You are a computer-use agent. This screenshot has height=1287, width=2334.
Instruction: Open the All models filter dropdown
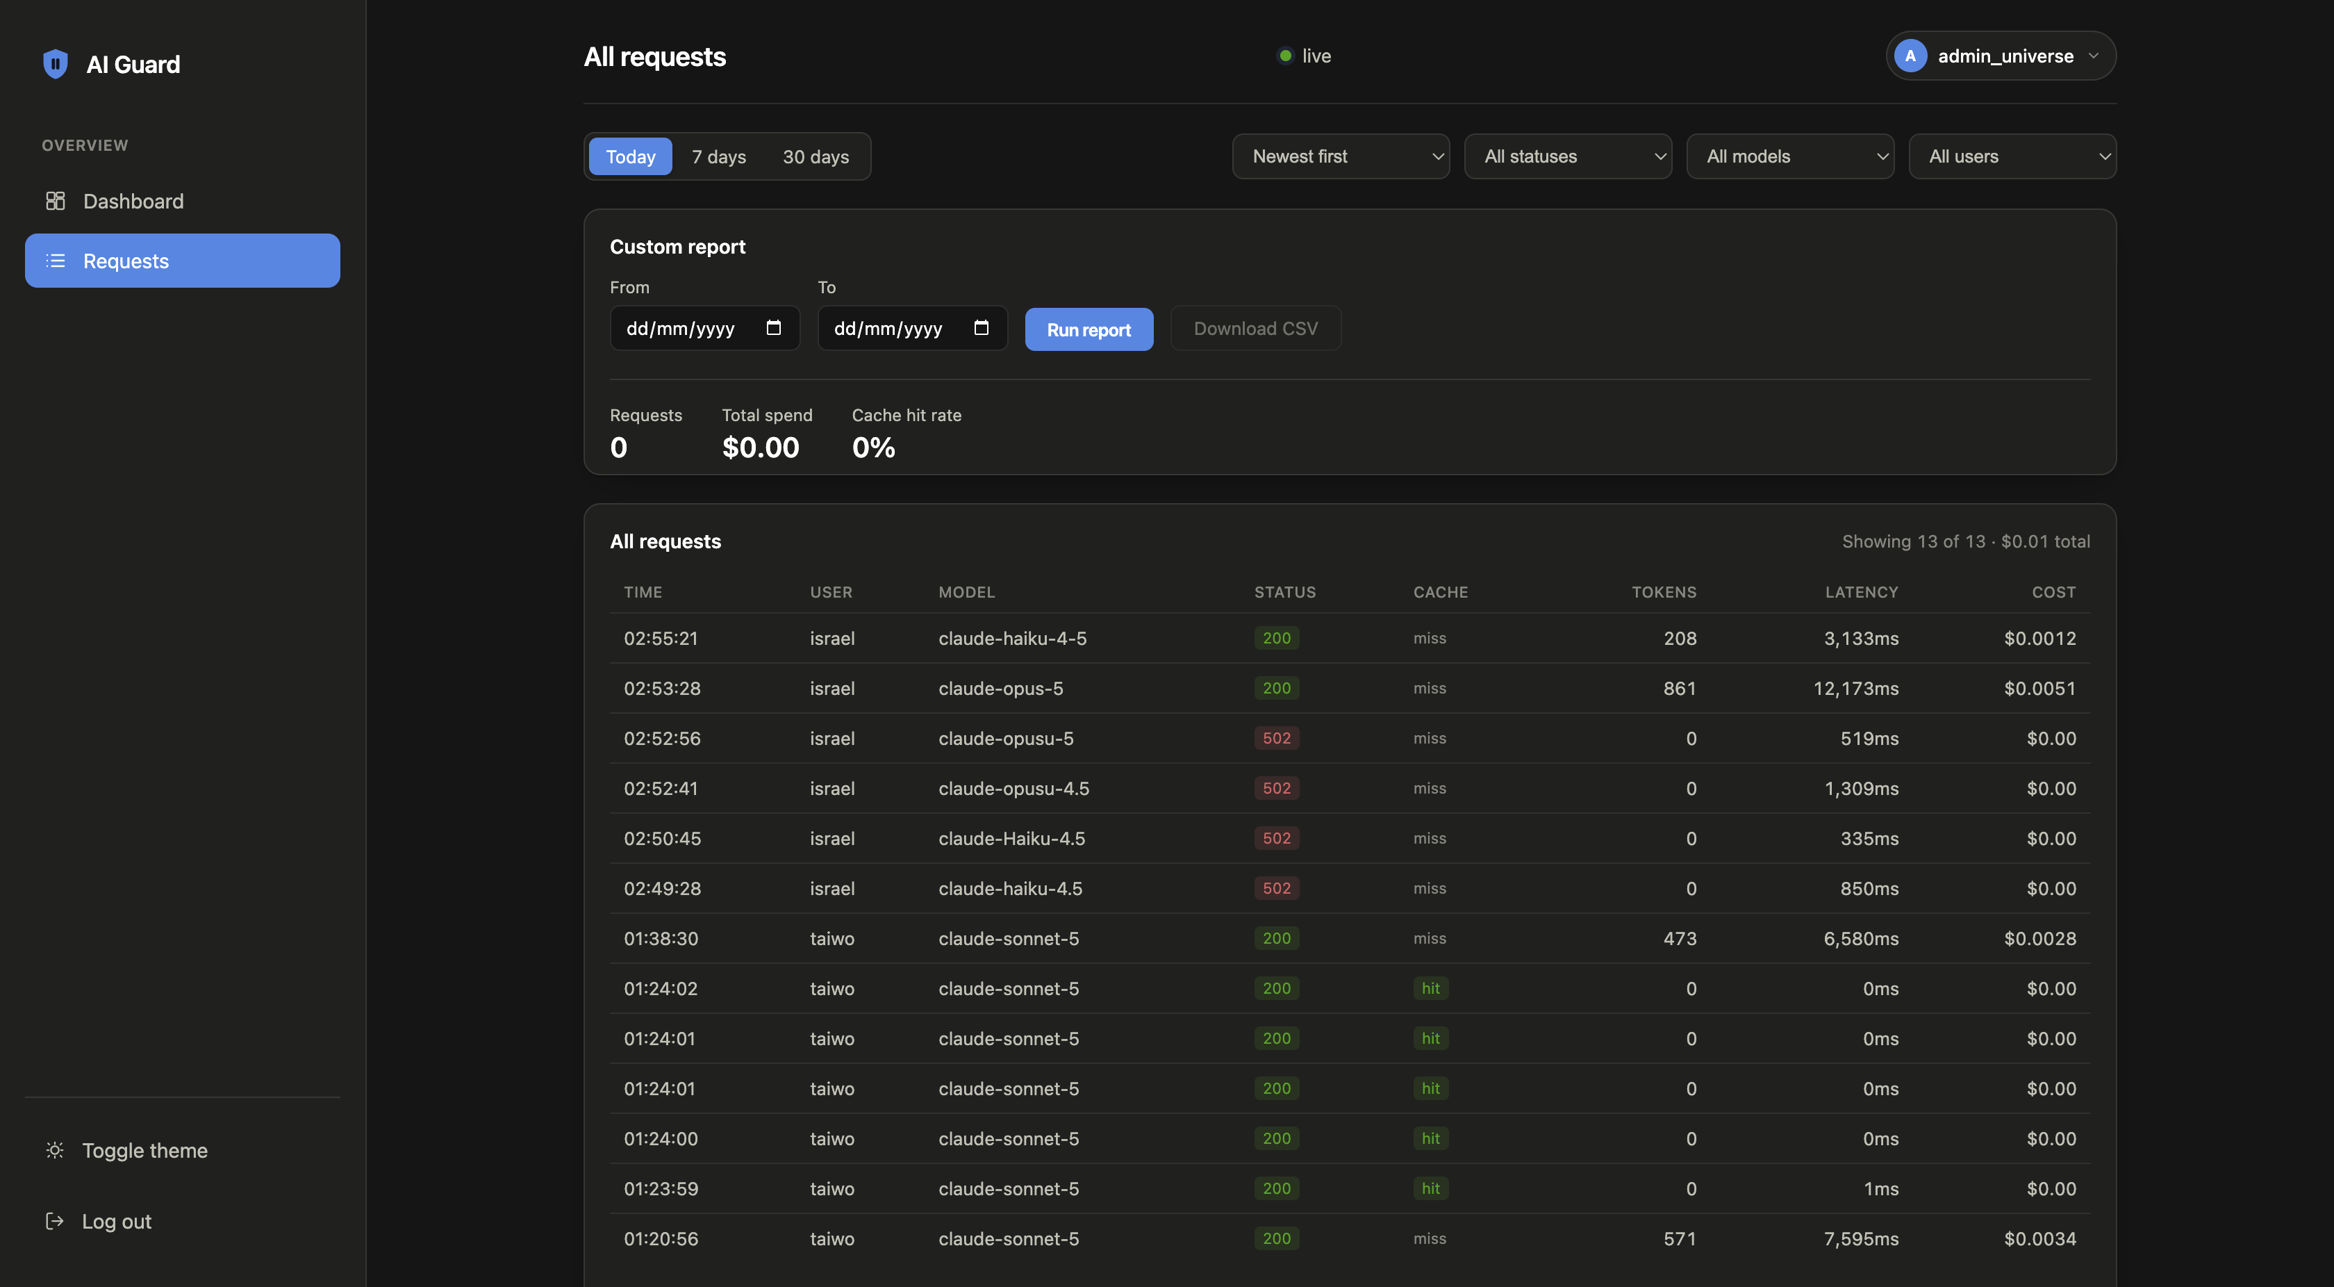coord(1790,157)
